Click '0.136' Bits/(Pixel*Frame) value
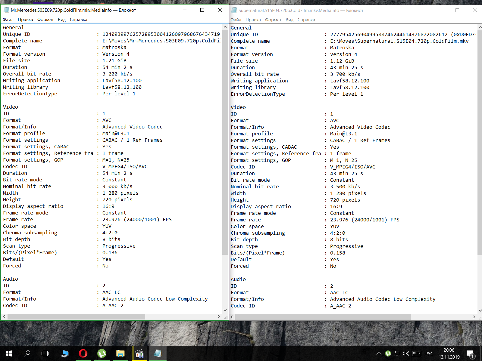 (110, 252)
